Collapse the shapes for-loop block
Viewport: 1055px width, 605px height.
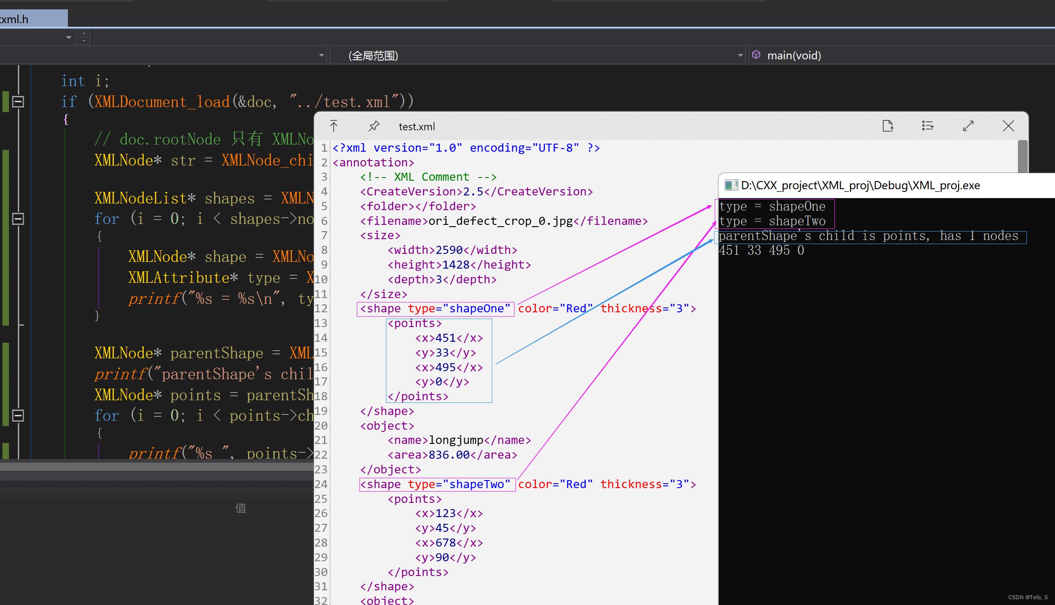coord(18,219)
